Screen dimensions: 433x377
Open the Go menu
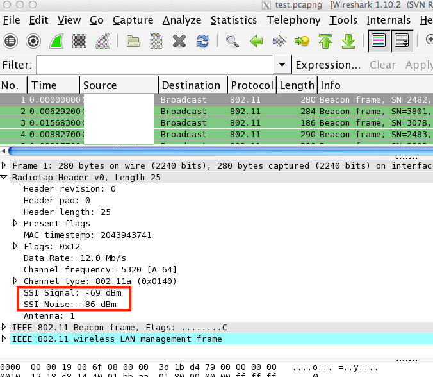coord(97,20)
